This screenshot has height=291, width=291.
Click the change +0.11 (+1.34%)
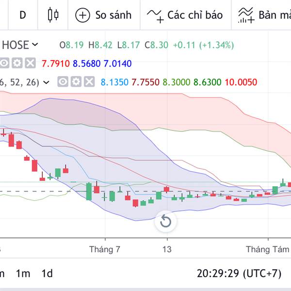coord(203,45)
